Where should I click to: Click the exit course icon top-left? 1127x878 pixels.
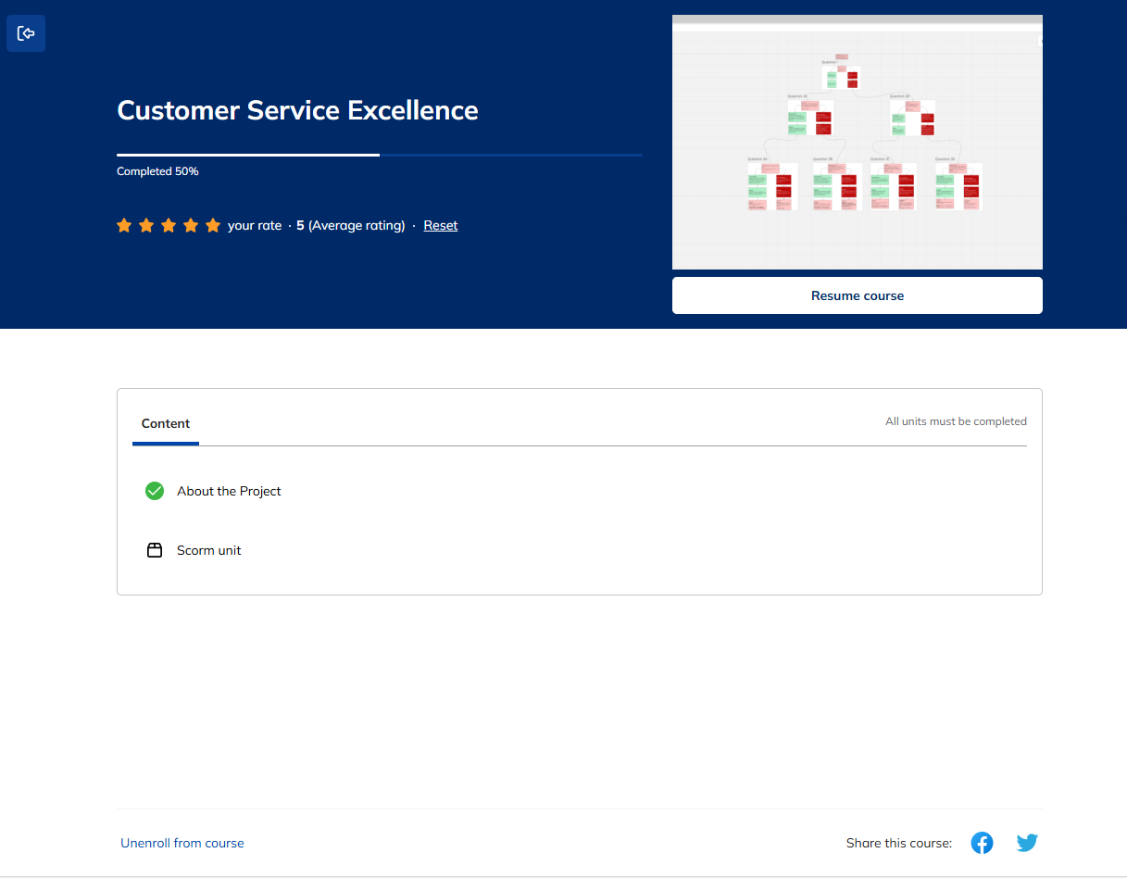pyautogui.click(x=25, y=32)
